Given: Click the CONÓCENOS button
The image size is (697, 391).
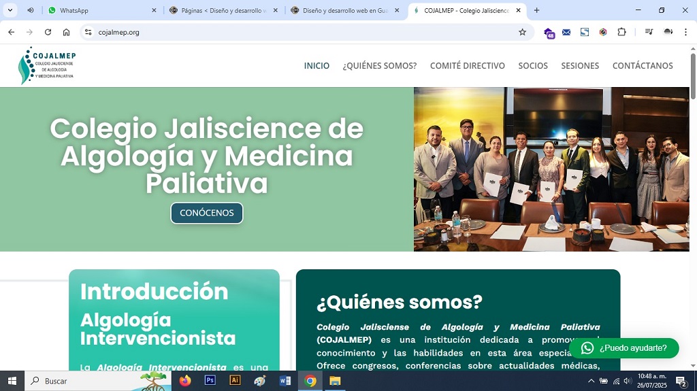Looking at the screenshot, I should (206, 213).
